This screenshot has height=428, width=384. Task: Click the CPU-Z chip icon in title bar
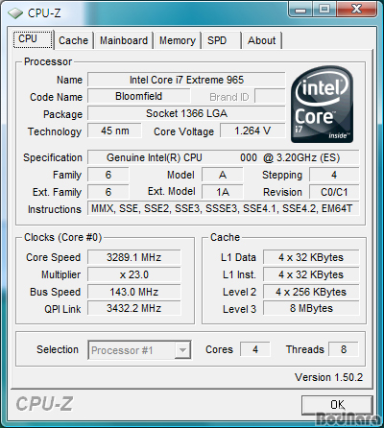pyautogui.click(x=15, y=13)
